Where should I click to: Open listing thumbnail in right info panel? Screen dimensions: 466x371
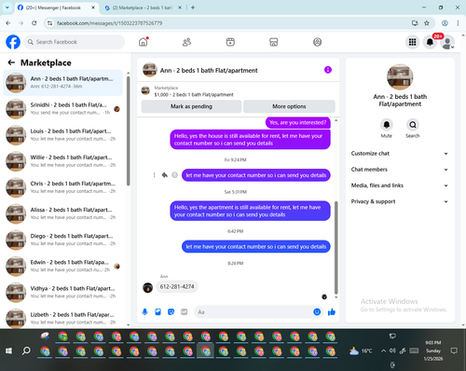pos(400,76)
